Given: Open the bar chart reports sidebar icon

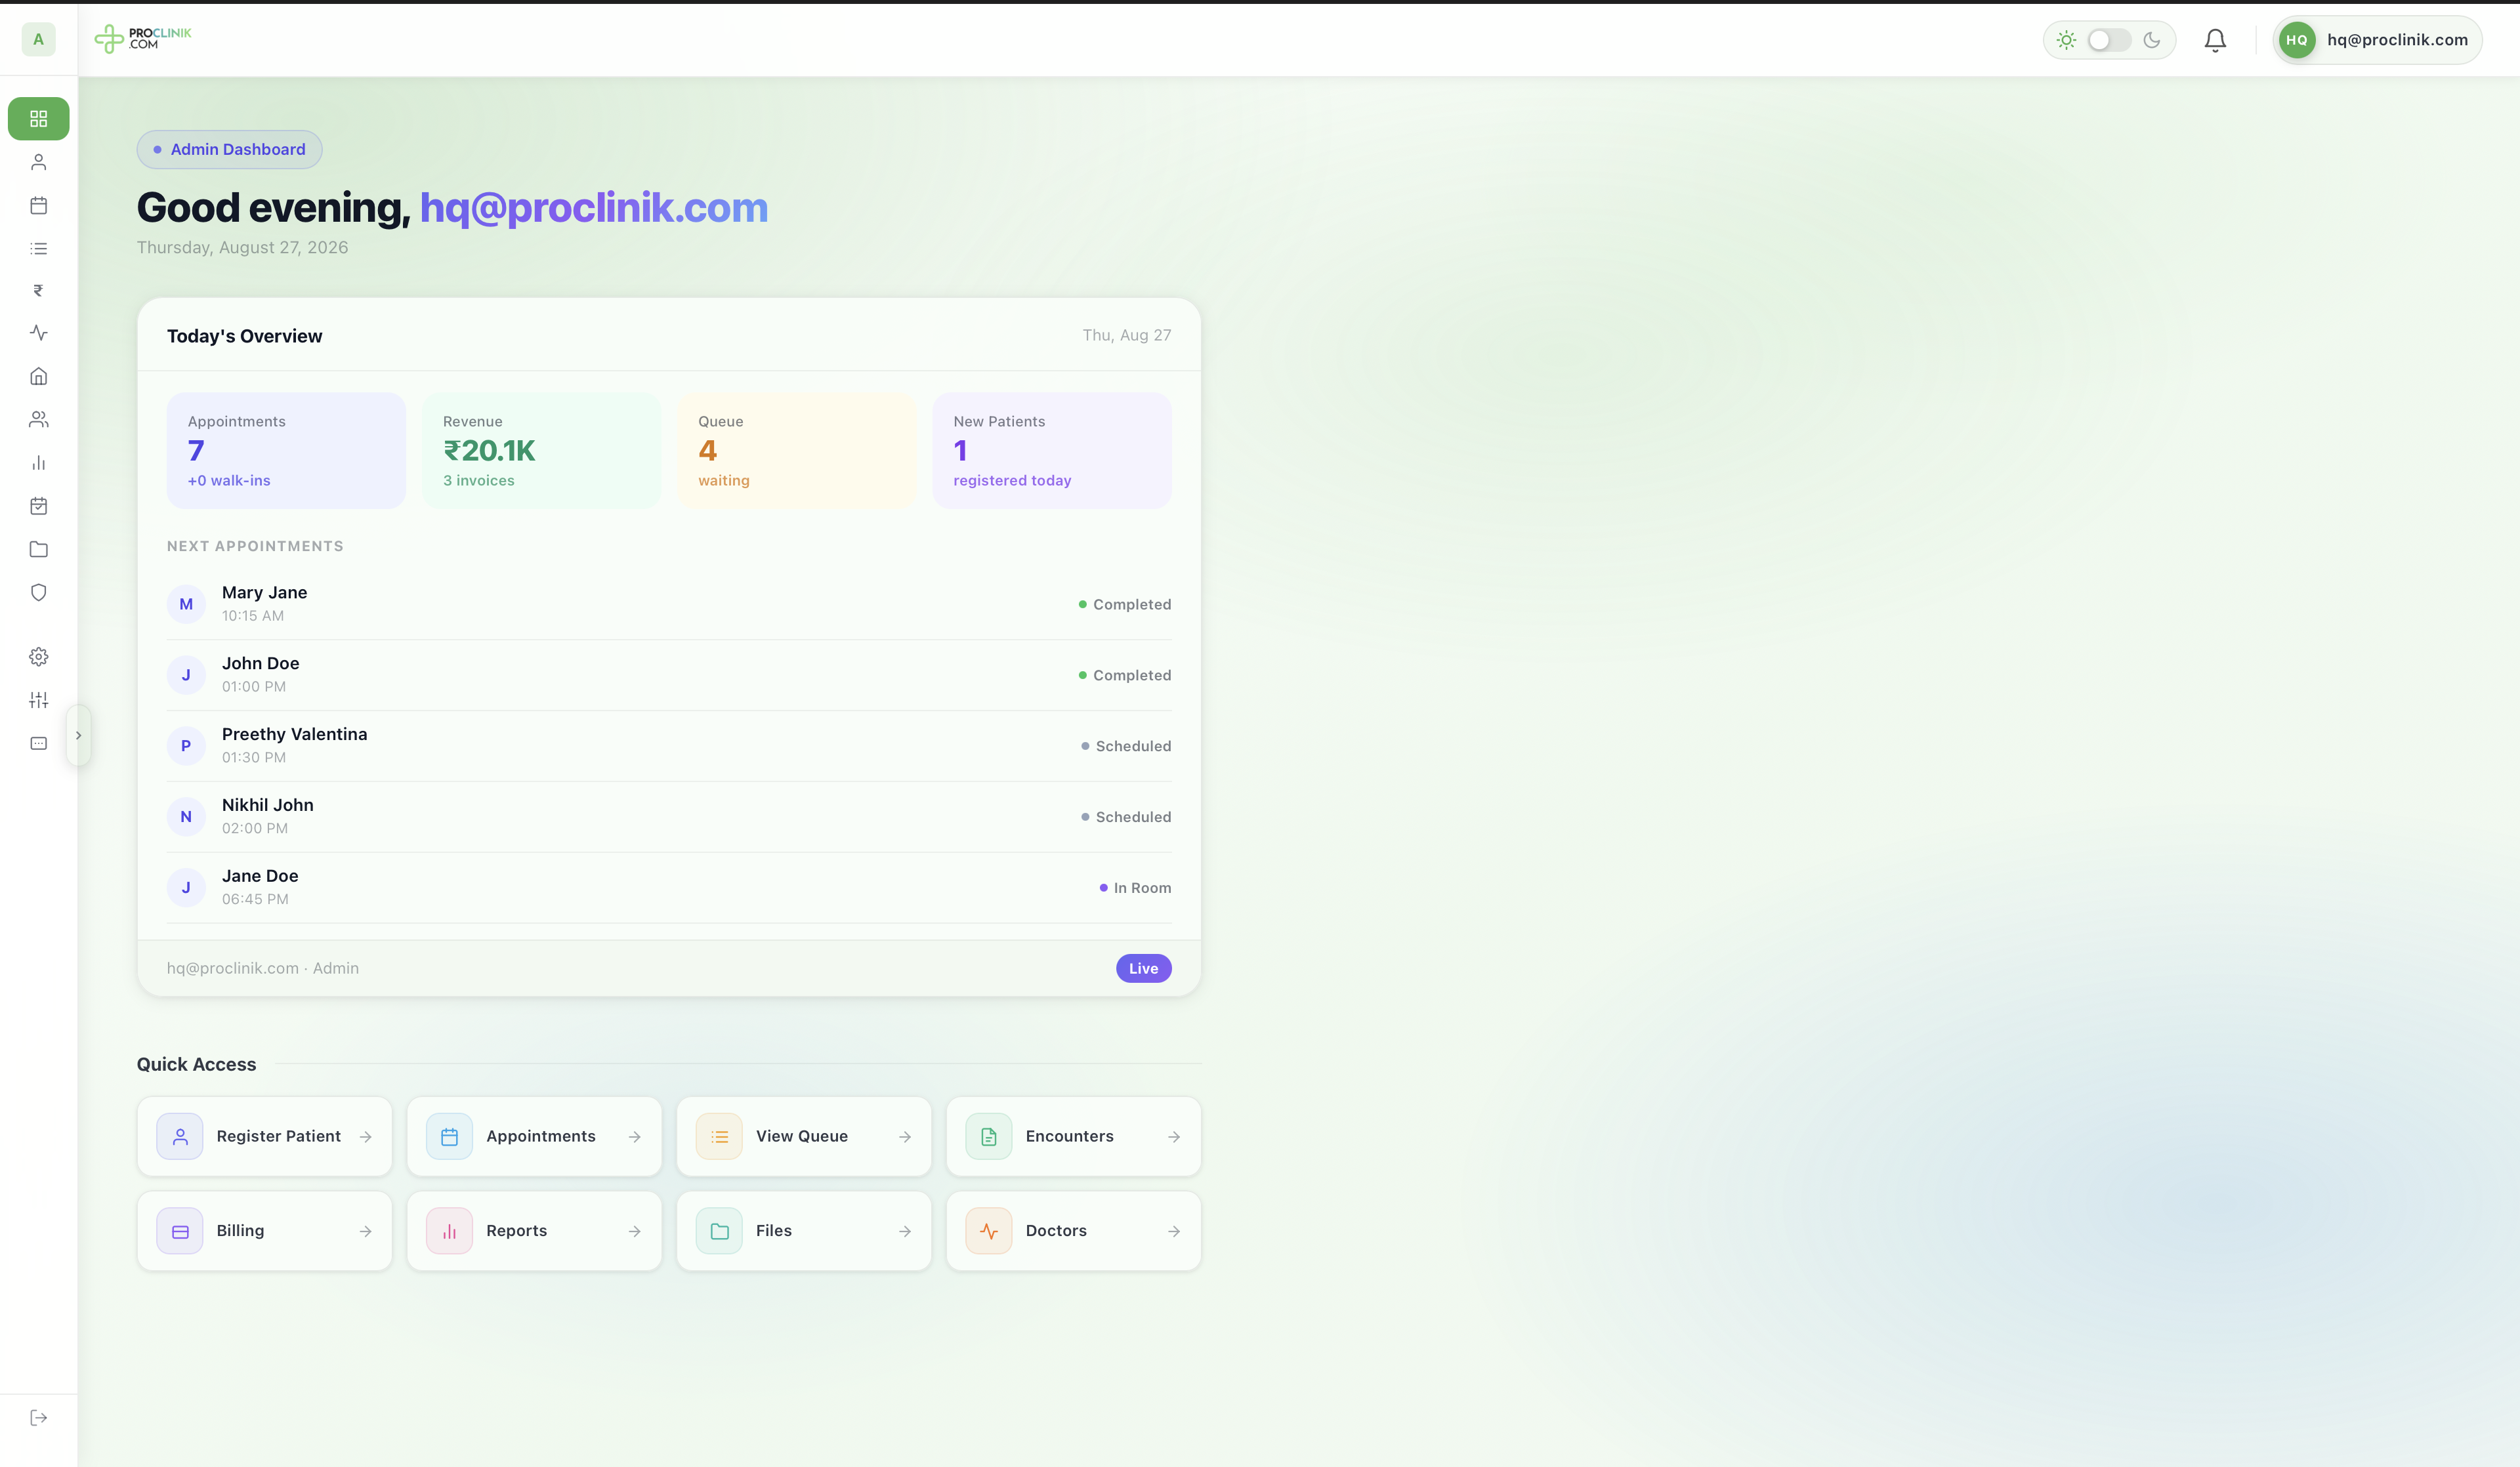Looking at the screenshot, I should (x=38, y=463).
